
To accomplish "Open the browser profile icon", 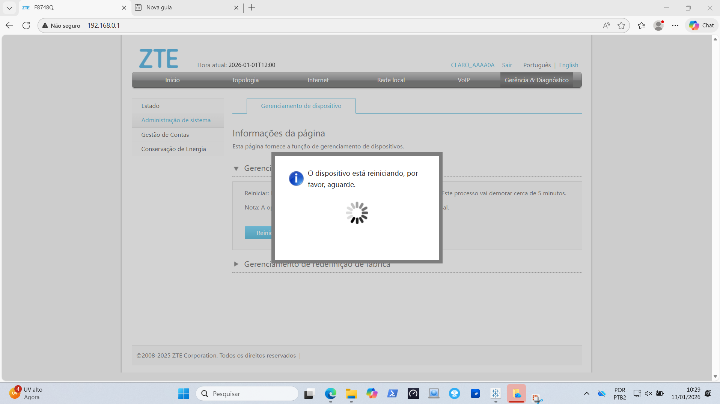I will point(659,25).
